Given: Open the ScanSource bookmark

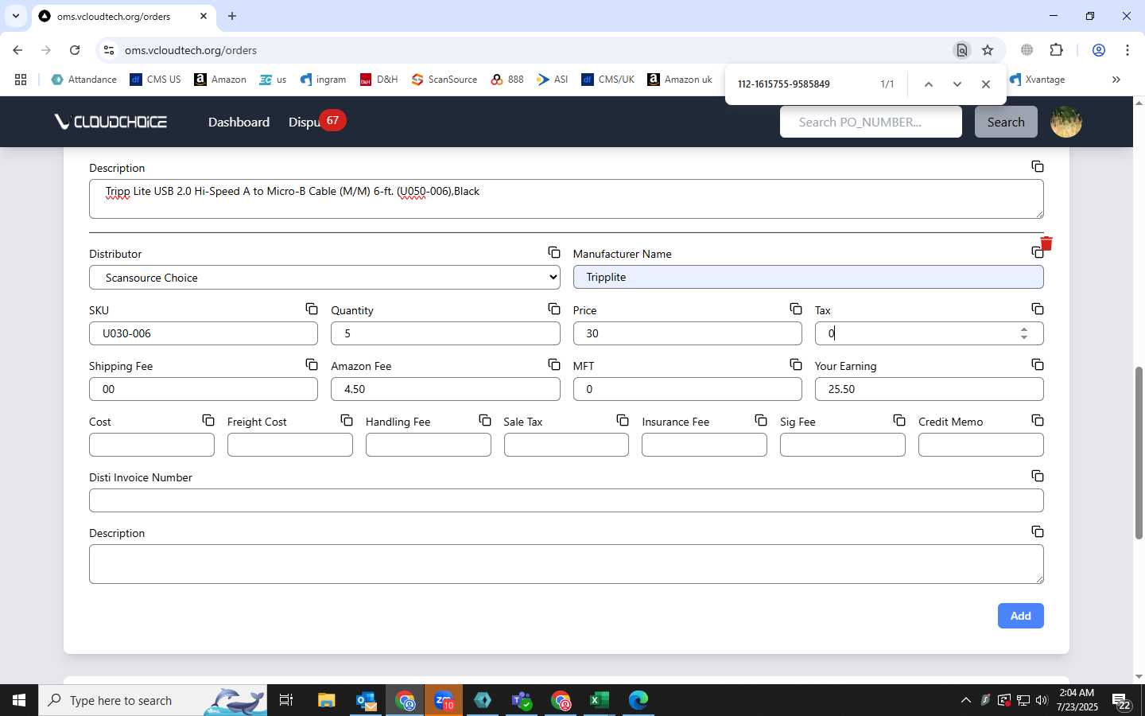Looking at the screenshot, I should 444,80.
